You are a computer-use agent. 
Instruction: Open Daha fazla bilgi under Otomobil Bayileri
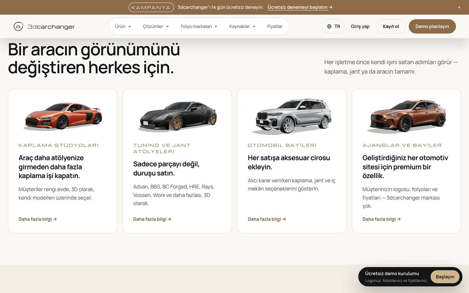267,219
